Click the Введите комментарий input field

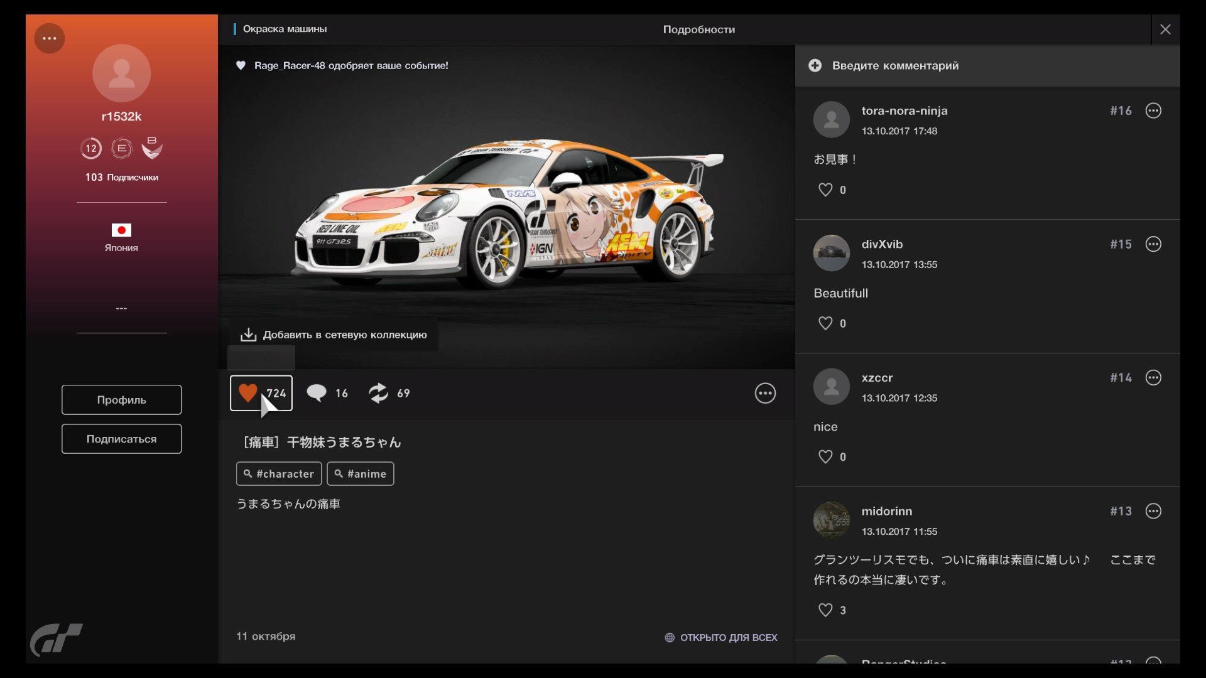pyautogui.click(x=987, y=65)
